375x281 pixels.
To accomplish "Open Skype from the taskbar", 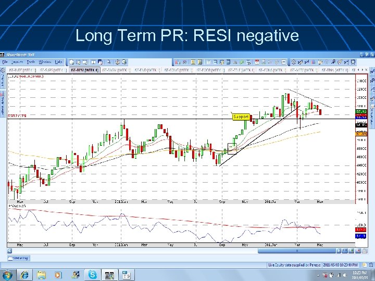I will pos(92,275).
